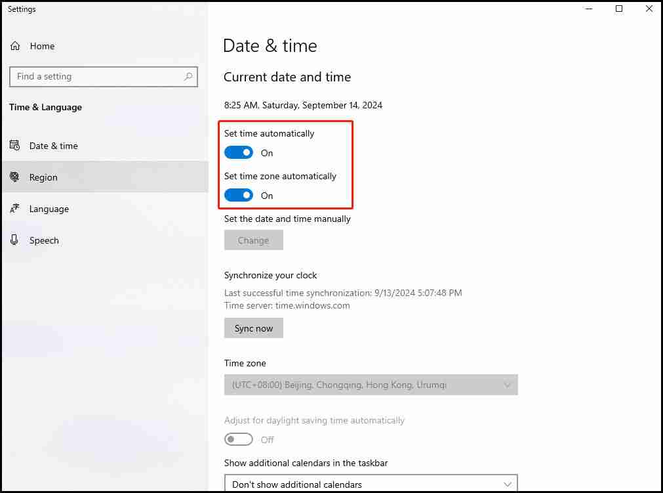The image size is (663, 493).
Task: Click Last successful time synchronization text
Action: pos(343,293)
